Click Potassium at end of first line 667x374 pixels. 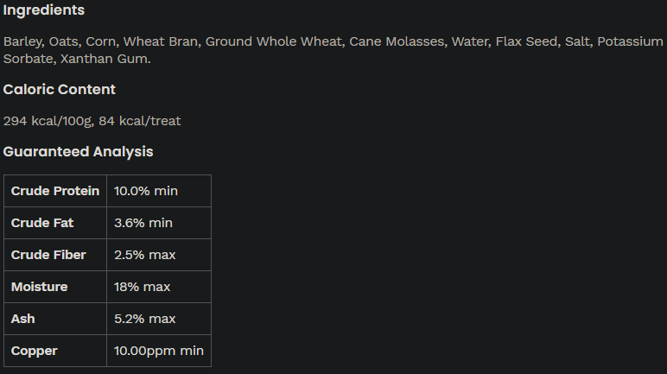click(x=630, y=41)
